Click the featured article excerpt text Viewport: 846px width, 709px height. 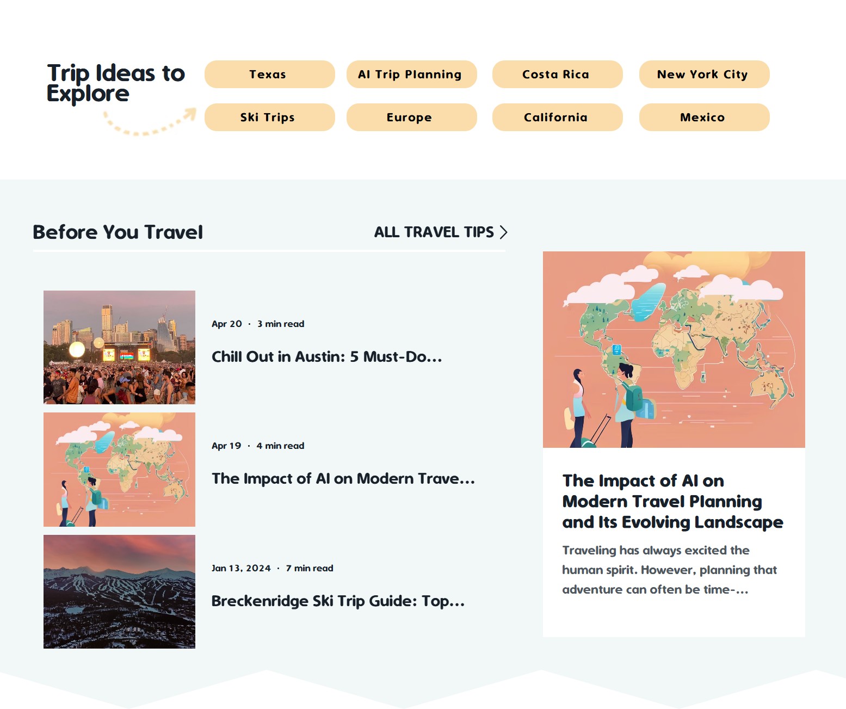coord(669,570)
